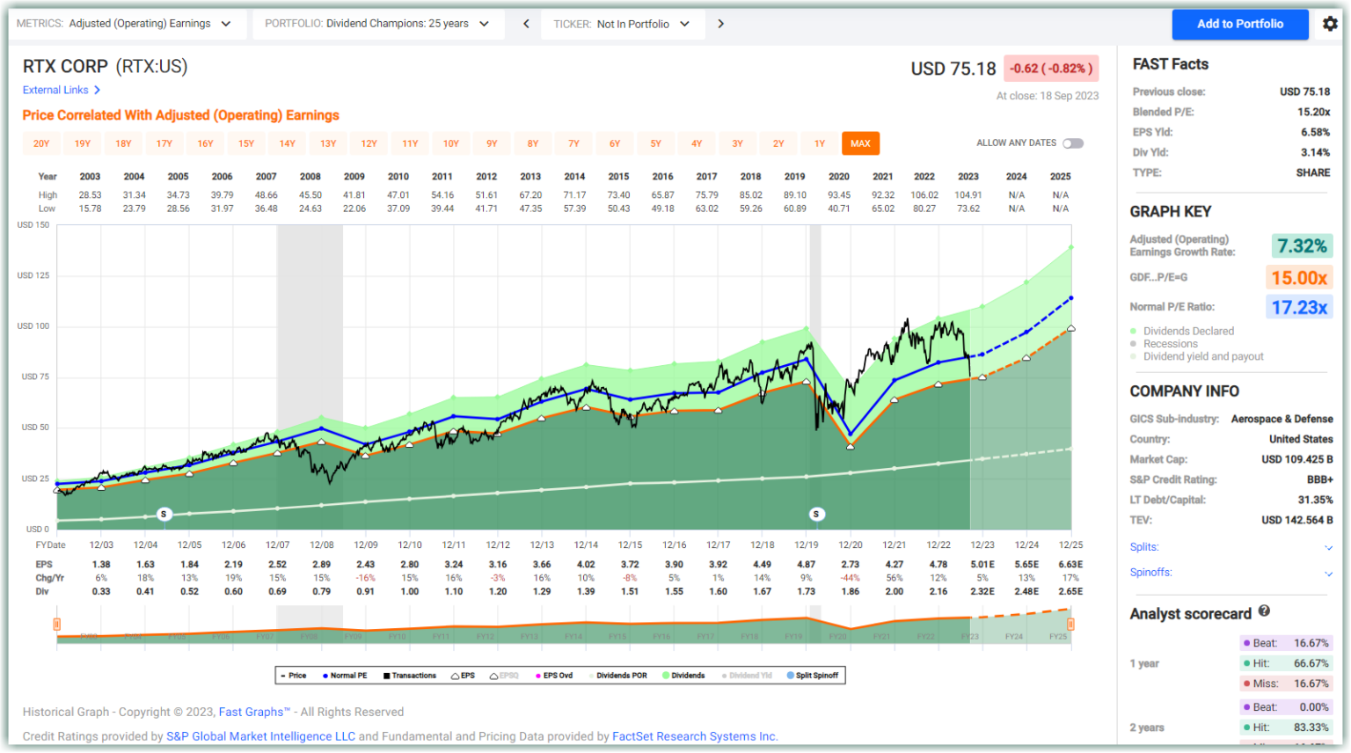
Task: Toggle Allow Any Dates switch
Action: [1073, 143]
